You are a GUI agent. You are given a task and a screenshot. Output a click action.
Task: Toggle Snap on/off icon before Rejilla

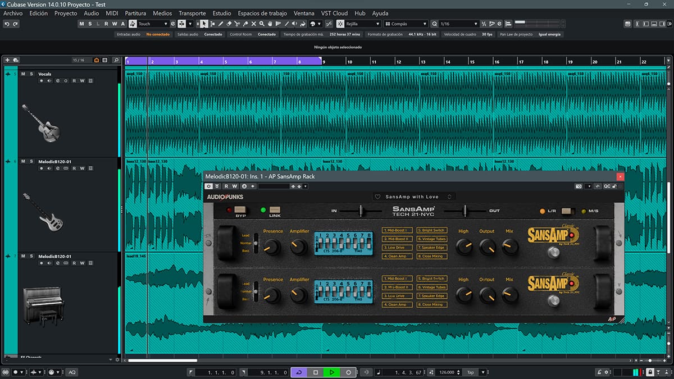click(340, 24)
